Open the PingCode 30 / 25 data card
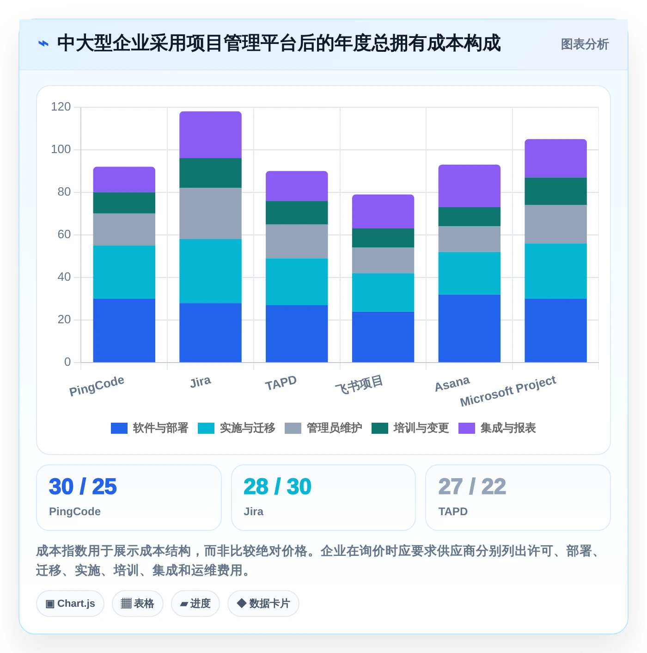Image resolution: width=647 pixels, height=653 pixels. point(129,498)
